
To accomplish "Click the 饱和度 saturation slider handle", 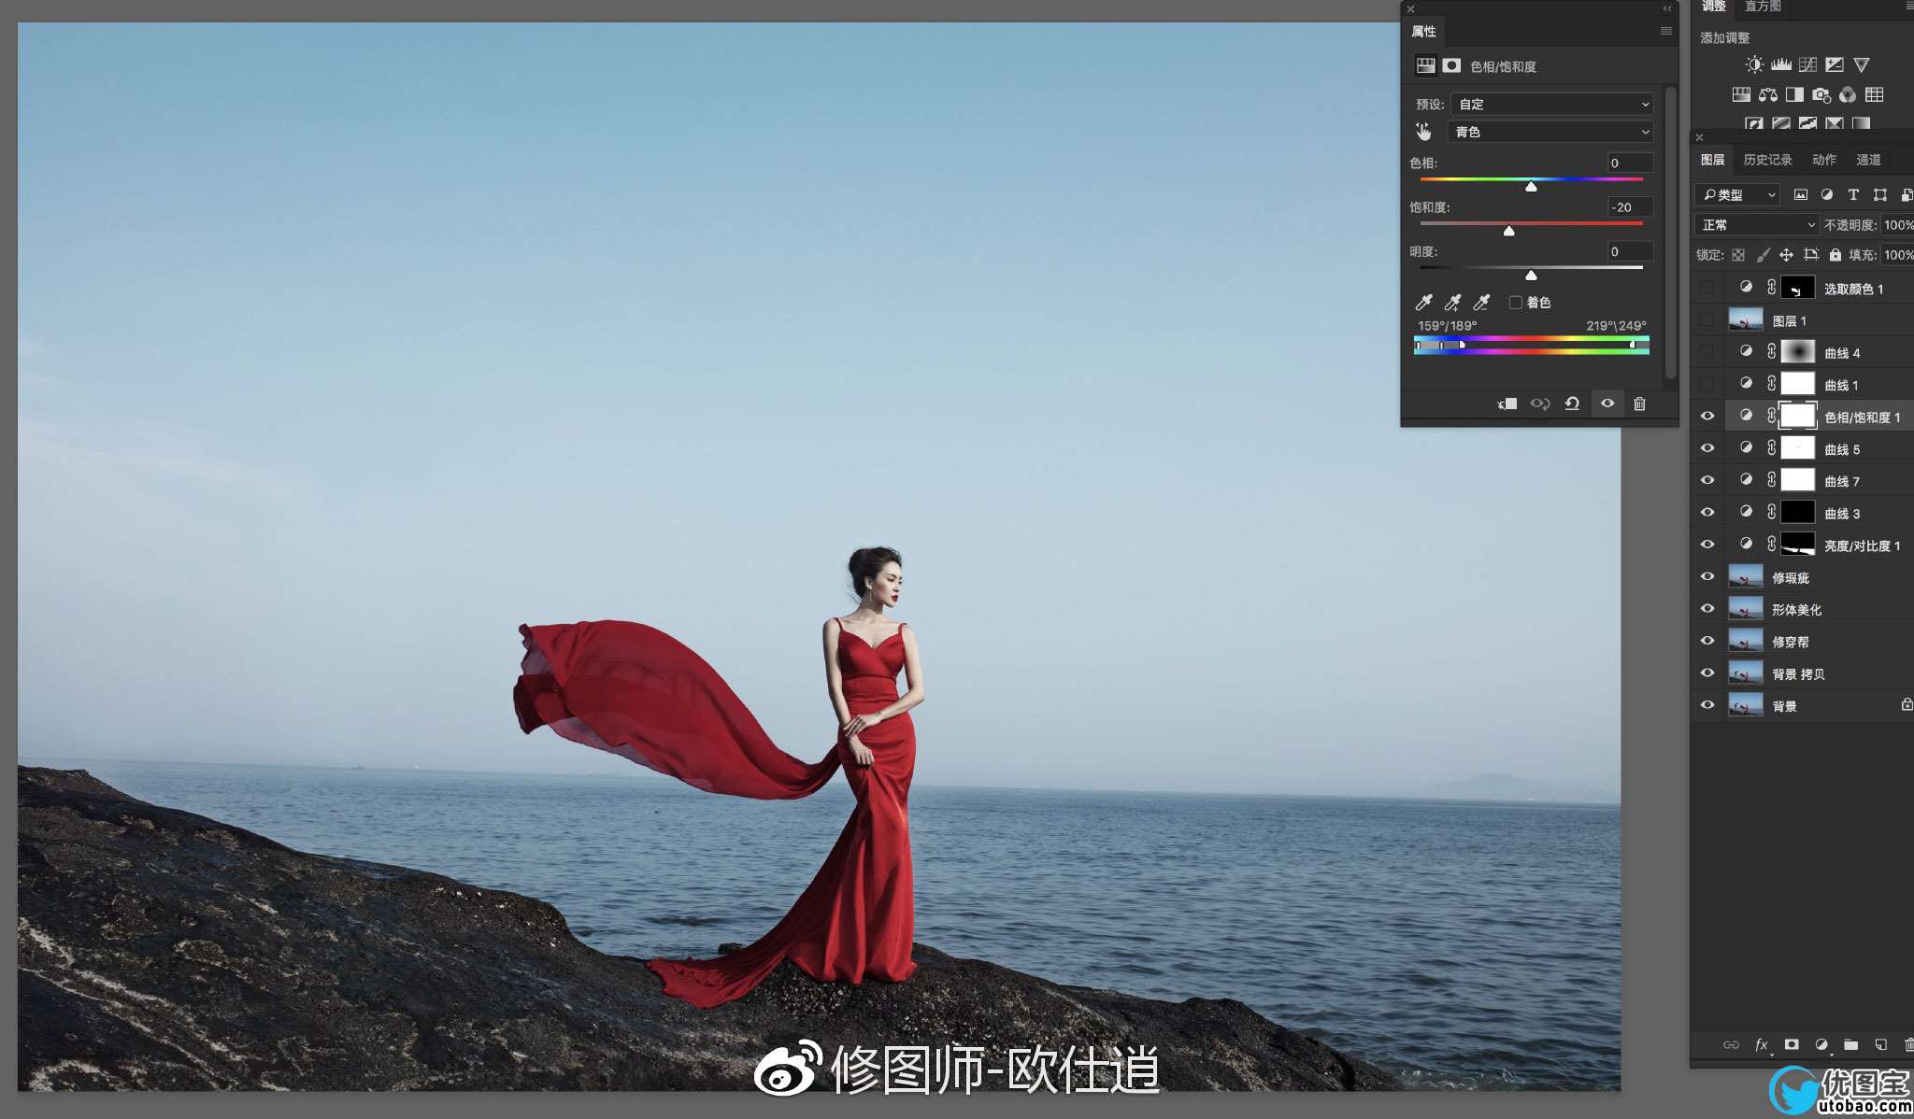I will pyautogui.click(x=1508, y=231).
